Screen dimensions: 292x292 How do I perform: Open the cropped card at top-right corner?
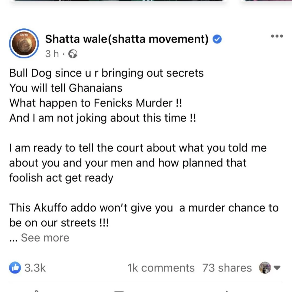267,1
